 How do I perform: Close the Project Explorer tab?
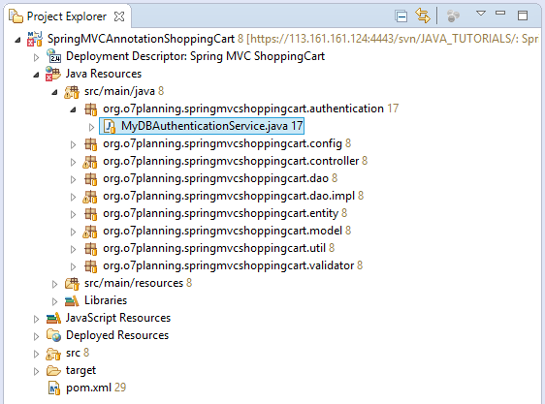(x=119, y=16)
